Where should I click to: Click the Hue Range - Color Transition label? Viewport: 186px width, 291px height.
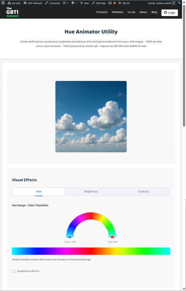click(x=30, y=205)
